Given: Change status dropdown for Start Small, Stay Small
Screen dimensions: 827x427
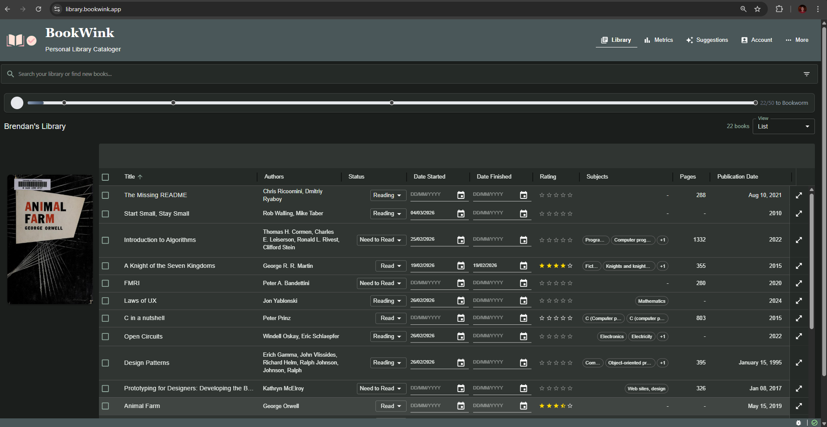Looking at the screenshot, I should [x=388, y=213].
